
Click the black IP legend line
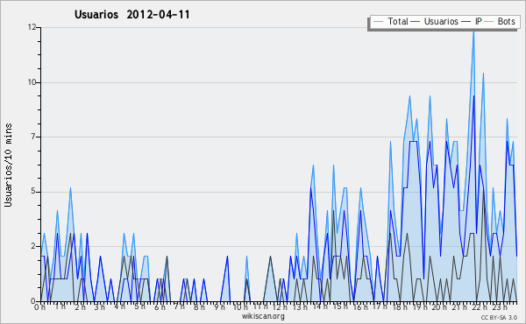pyautogui.click(x=466, y=22)
